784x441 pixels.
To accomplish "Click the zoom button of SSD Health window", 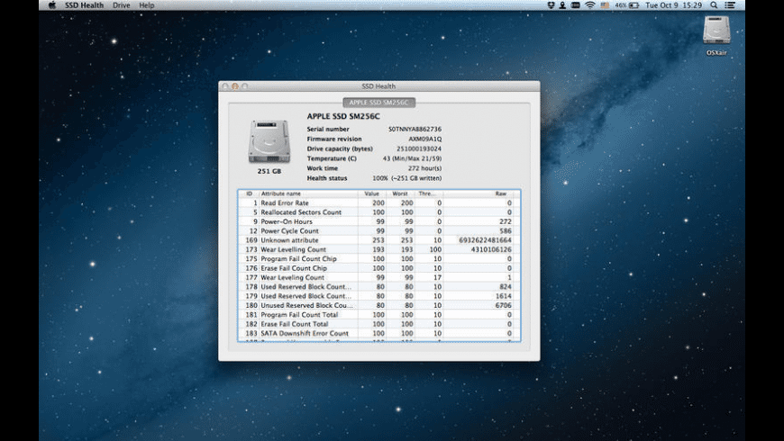I will pyautogui.click(x=245, y=86).
